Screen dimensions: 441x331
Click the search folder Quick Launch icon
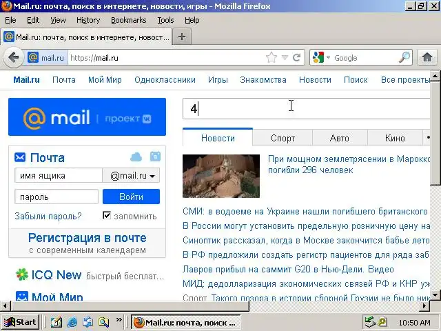click(104, 322)
